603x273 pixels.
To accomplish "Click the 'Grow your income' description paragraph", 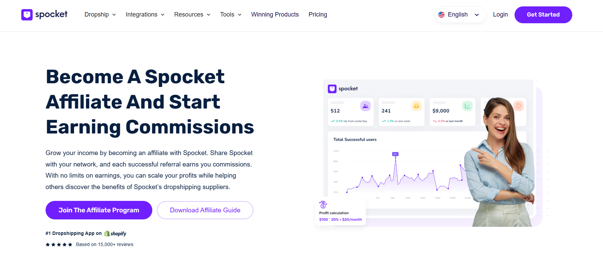I will tap(149, 170).
